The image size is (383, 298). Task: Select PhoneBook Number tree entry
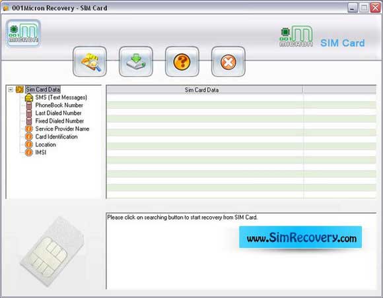59,105
